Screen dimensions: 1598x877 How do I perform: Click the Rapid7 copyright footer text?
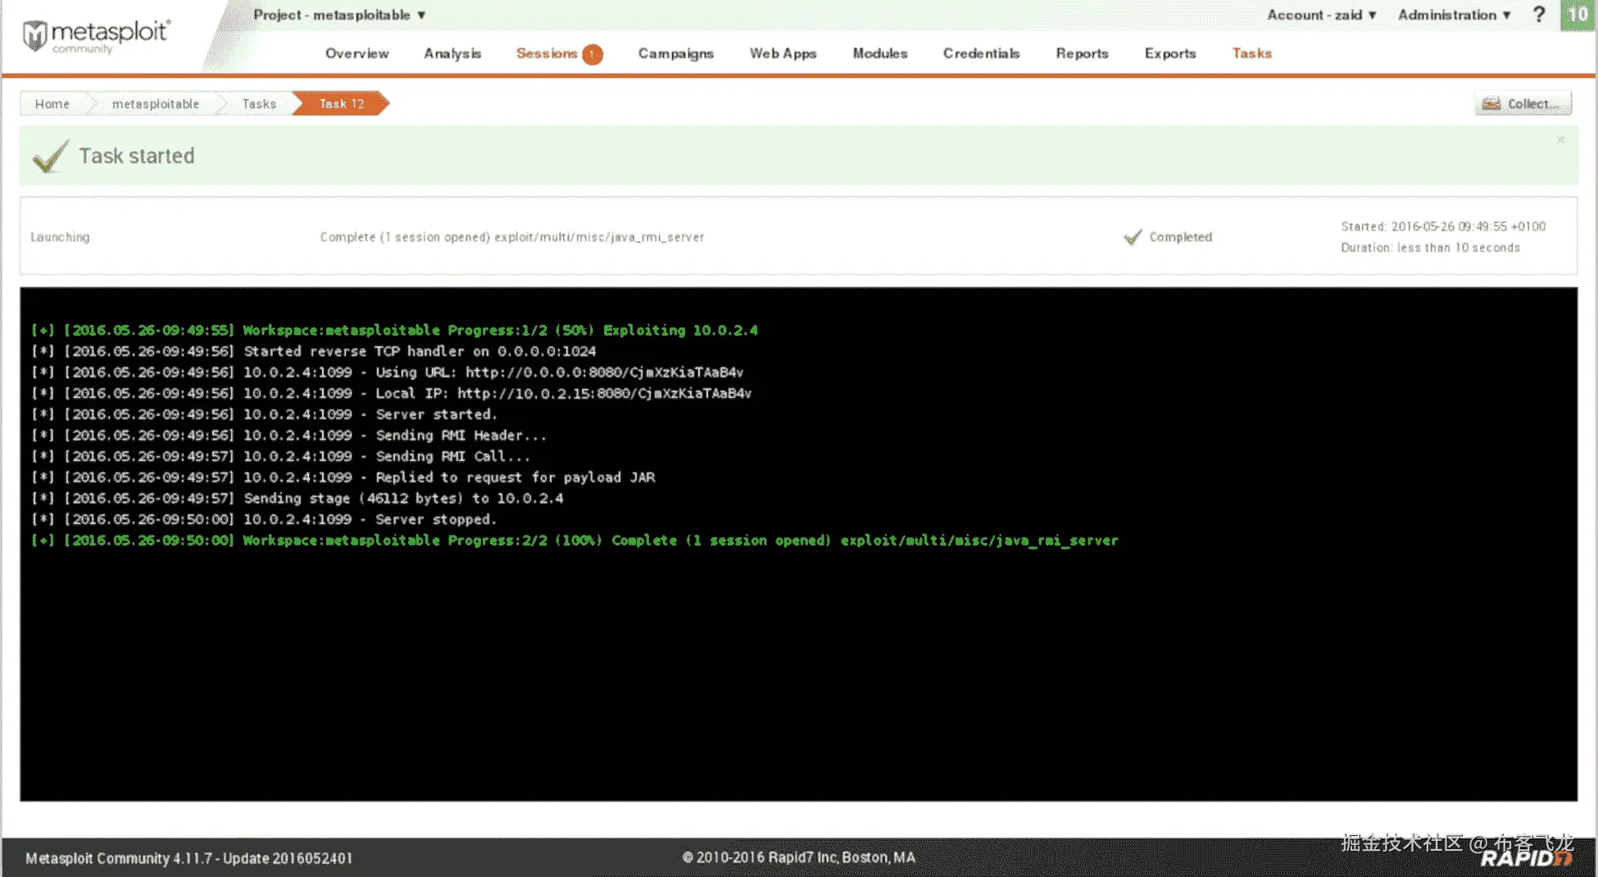point(798,857)
